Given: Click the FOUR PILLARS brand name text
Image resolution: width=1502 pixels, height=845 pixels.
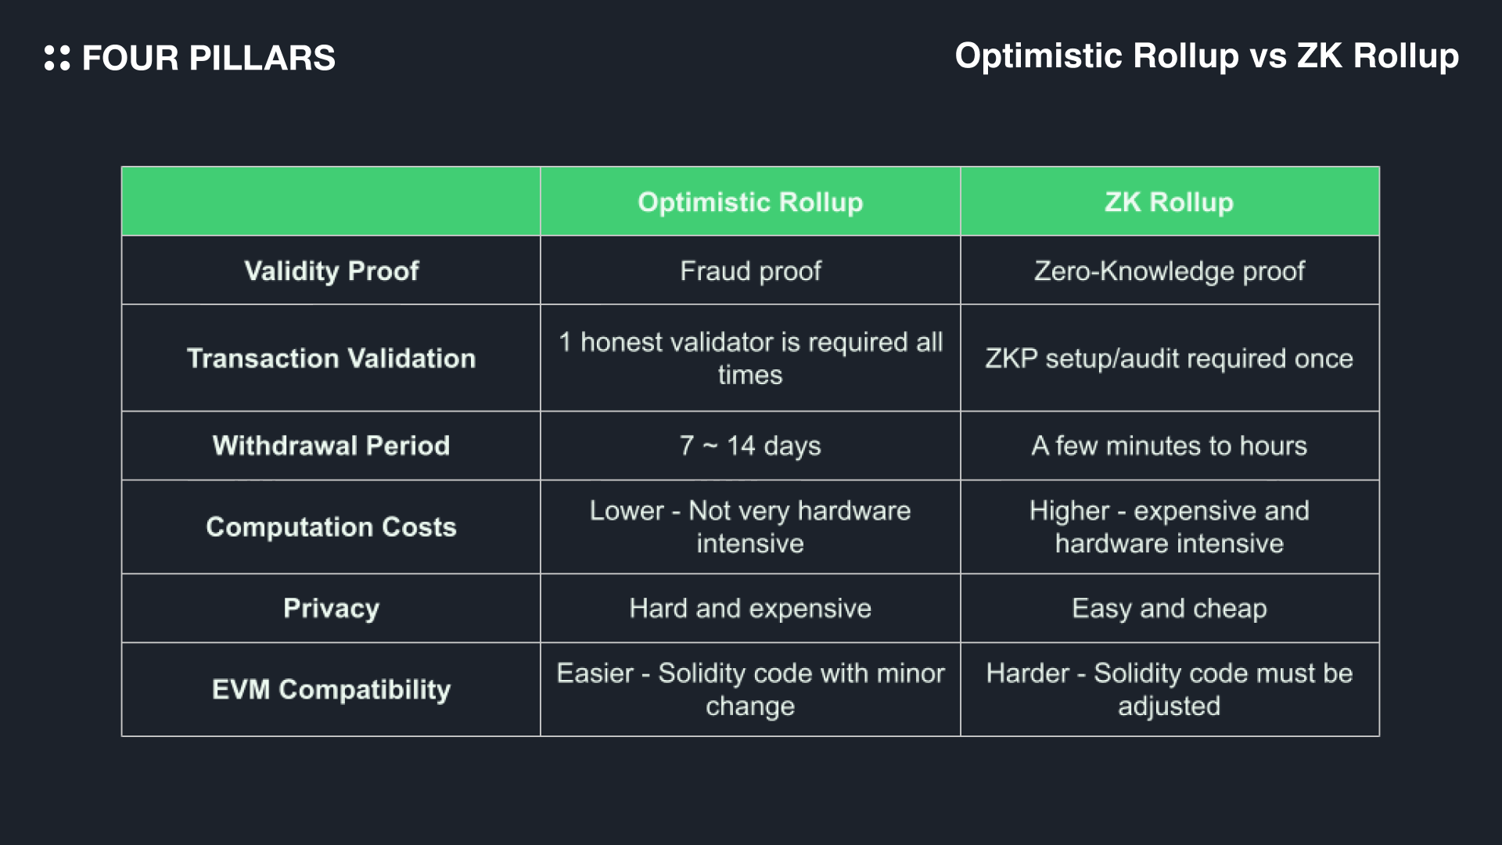Looking at the screenshot, I should click(208, 59).
